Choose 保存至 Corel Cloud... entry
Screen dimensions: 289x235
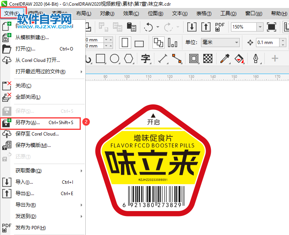click(x=43, y=134)
